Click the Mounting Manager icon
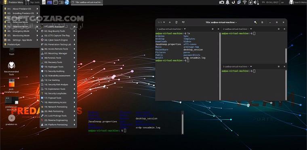Viewport: 307px width, 150px height. 42,53
